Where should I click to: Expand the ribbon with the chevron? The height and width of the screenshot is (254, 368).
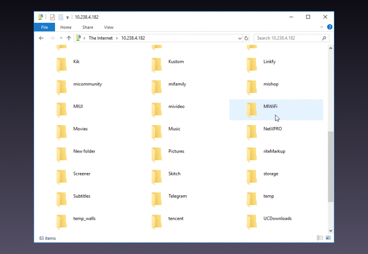tap(322, 27)
